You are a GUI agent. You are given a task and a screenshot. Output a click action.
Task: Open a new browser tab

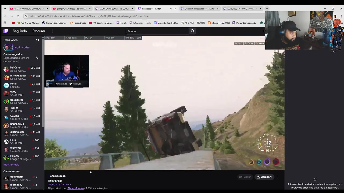click(267, 9)
